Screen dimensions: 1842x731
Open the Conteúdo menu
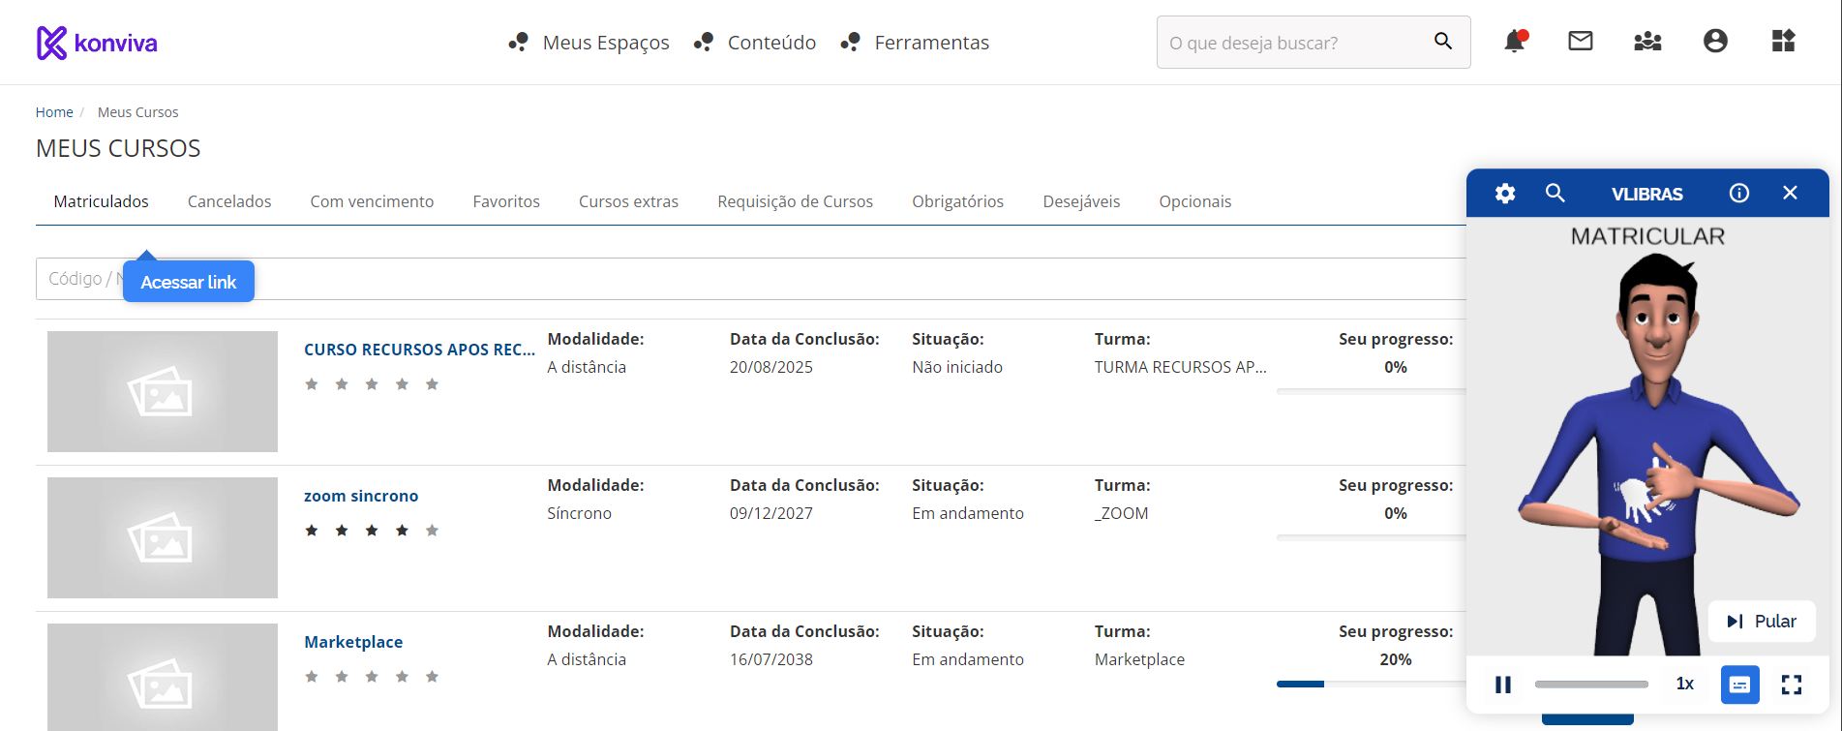coord(755,43)
